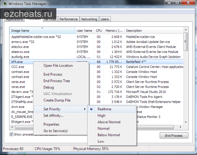197x155 pixels.
Task: Set priority to High
Action: pyautogui.click(x=101, y=115)
